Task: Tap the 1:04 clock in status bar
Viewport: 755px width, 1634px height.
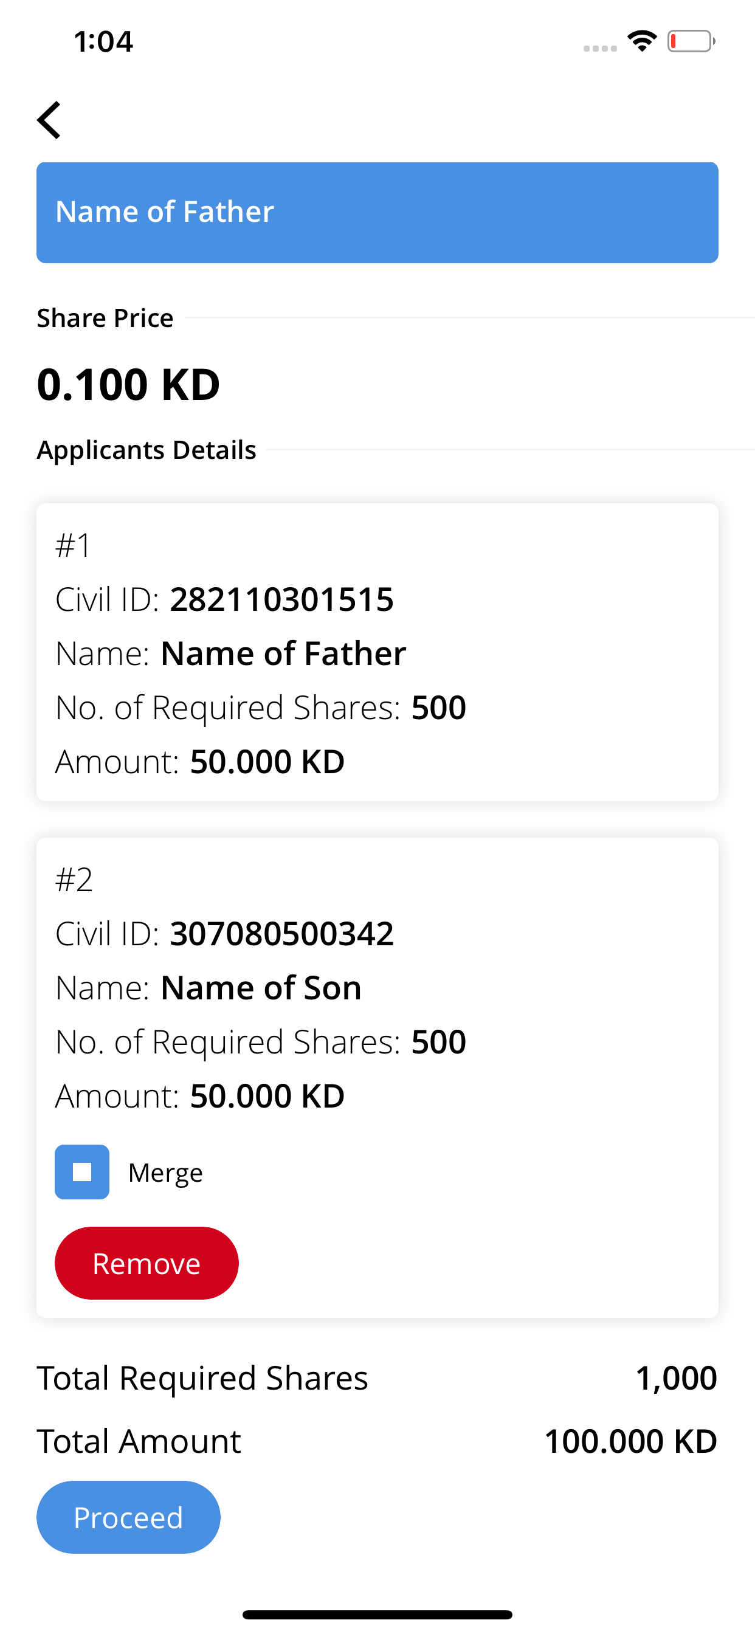Action: (103, 42)
